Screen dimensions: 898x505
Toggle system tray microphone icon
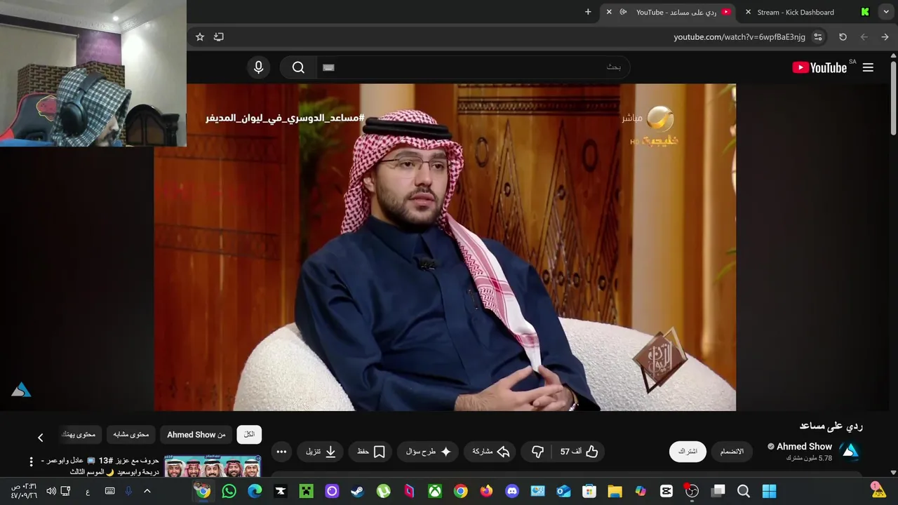click(128, 491)
